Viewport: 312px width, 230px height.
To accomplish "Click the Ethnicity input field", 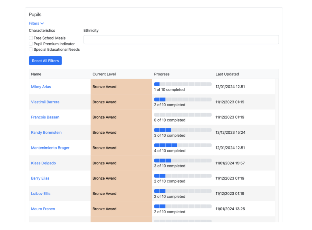I will click(181, 39).
